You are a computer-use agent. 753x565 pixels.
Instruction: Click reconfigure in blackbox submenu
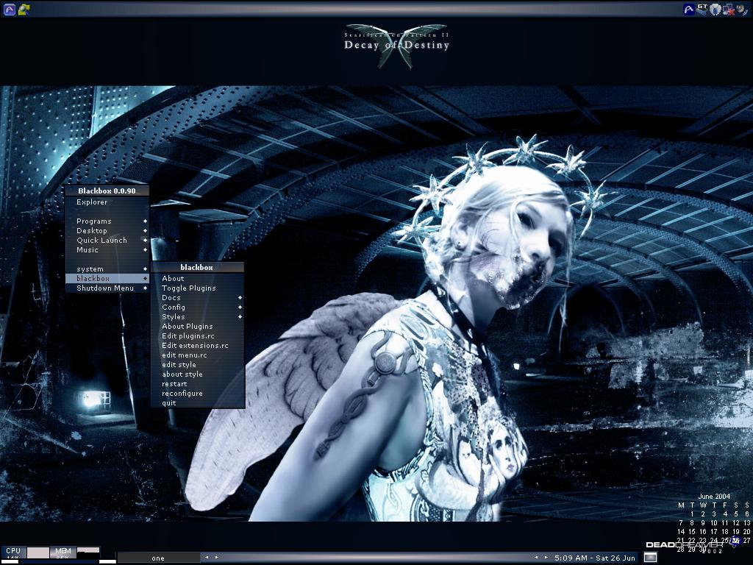pyautogui.click(x=197, y=394)
